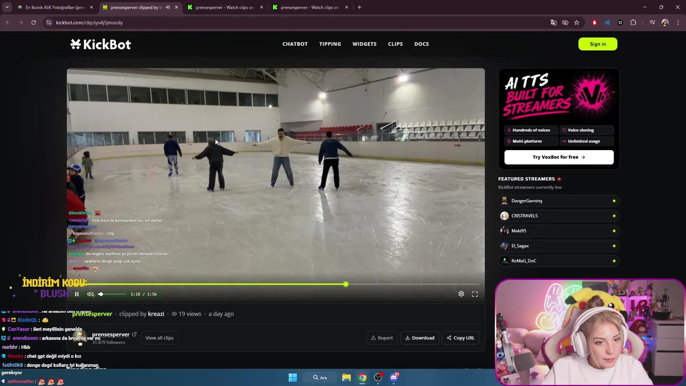
Task: Open a new browser tab
Action: pos(359,8)
